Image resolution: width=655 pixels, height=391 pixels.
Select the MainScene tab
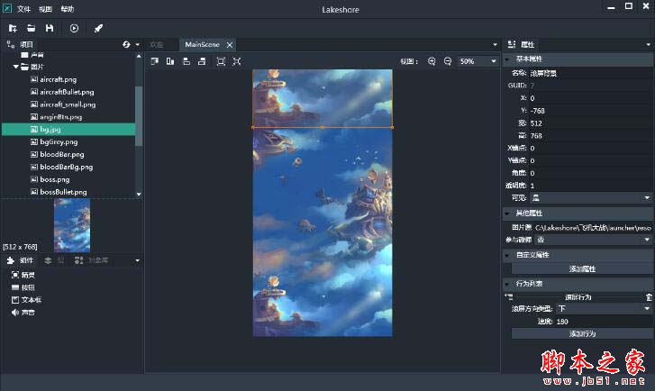click(x=202, y=45)
